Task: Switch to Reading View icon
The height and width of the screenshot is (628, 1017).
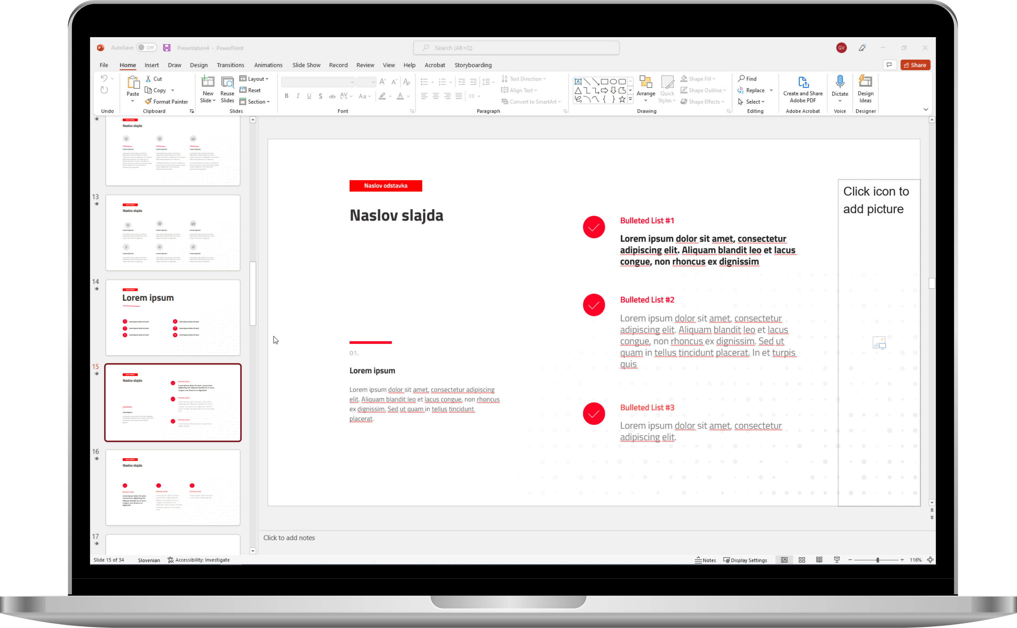Action: (819, 560)
